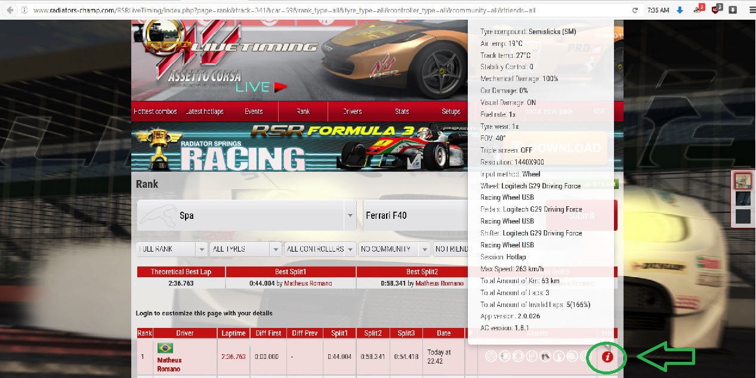
Task: Click the 7:36 AM clock in the toolbar
Action: pos(658,10)
